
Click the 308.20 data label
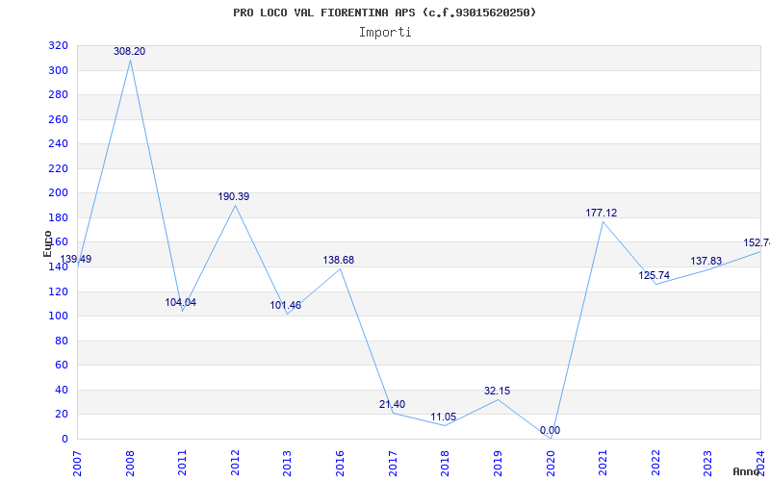coord(129,51)
